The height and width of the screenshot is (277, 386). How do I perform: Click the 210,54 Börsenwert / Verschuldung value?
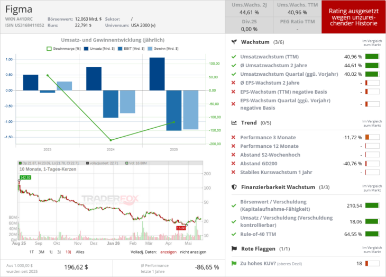(354, 205)
